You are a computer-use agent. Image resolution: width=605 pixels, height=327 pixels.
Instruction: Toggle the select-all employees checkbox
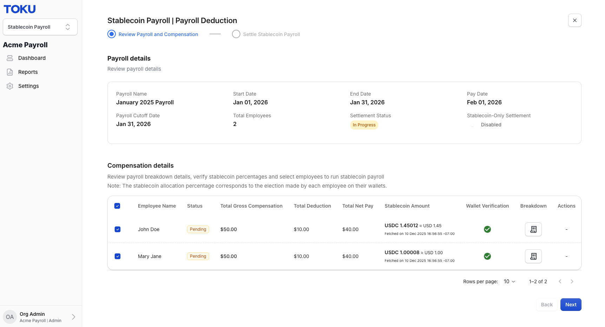117,206
